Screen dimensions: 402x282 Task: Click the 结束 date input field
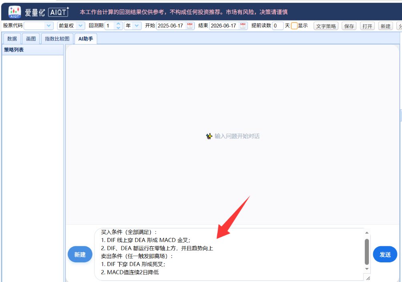click(228, 26)
